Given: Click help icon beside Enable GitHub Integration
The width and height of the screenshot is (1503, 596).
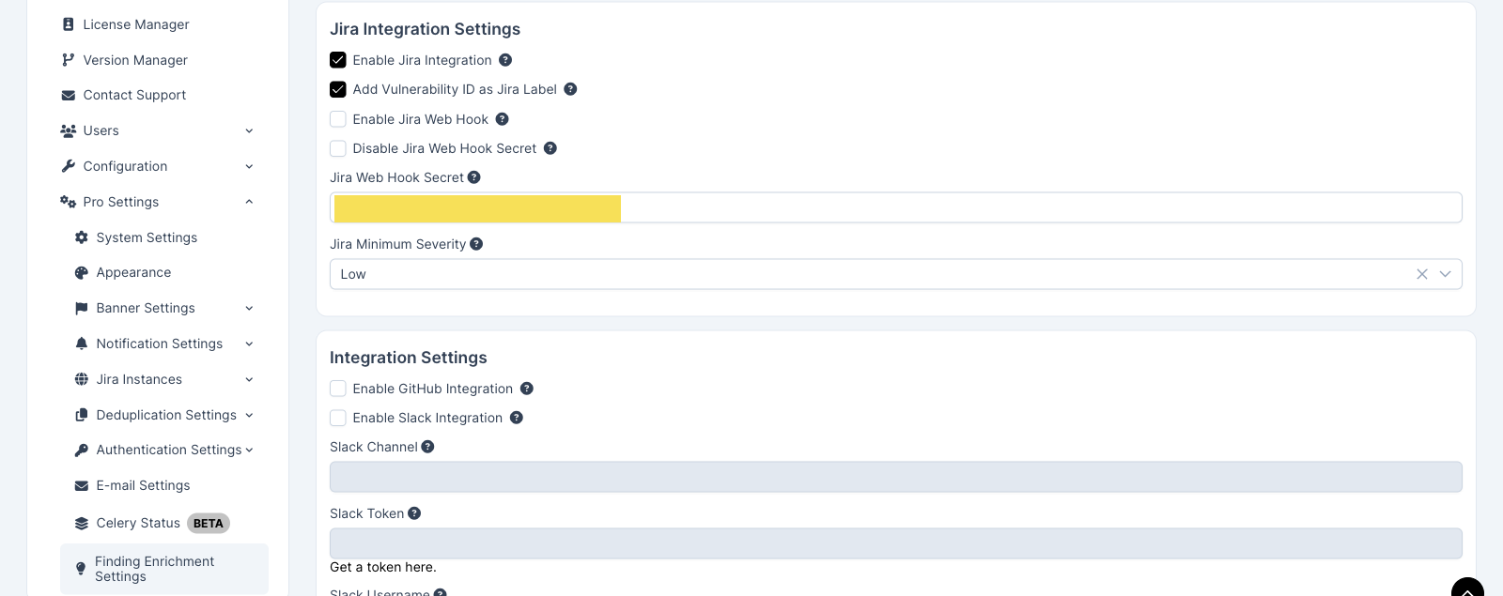Looking at the screenshot, I should 527,389.
